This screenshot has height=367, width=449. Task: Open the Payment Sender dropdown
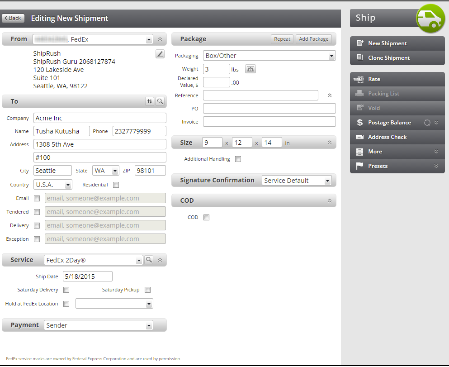pos(149,326)
